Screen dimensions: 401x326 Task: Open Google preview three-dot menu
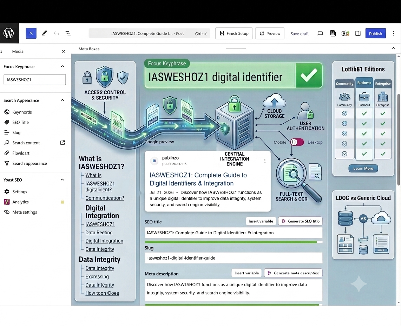coord(265,161)
